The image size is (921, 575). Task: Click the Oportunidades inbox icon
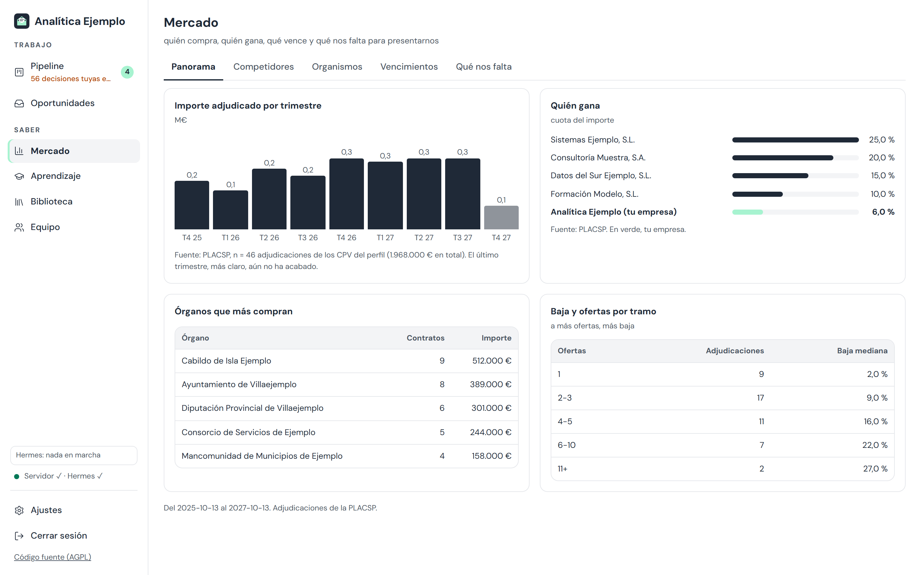19,103
